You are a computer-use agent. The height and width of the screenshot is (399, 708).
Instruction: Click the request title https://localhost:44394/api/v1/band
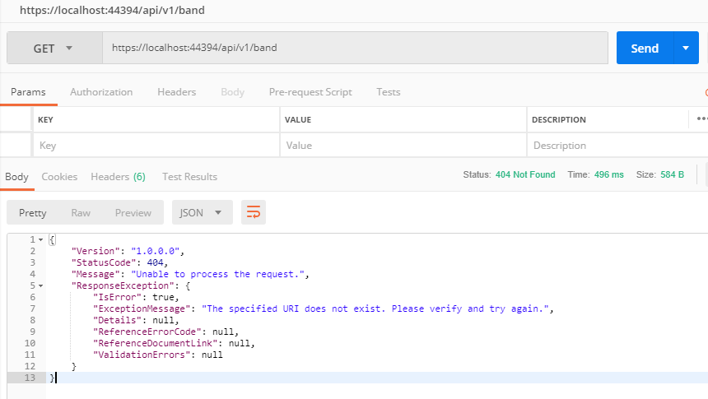pos(112,10)
